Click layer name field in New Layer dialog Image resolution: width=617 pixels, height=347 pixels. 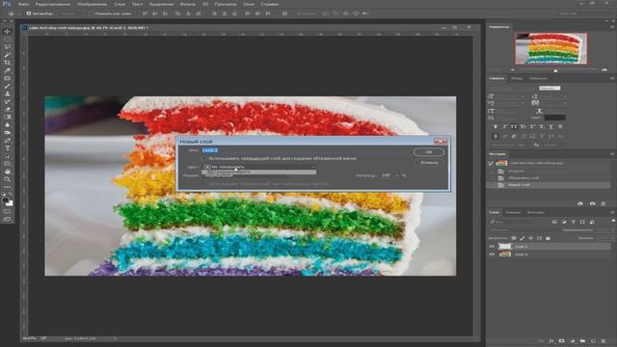(307, 150)
